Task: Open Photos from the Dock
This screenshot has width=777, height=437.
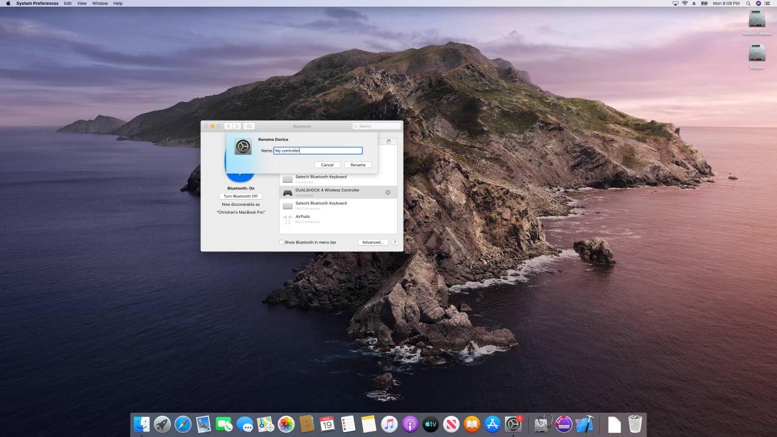Action: [286, 424]
